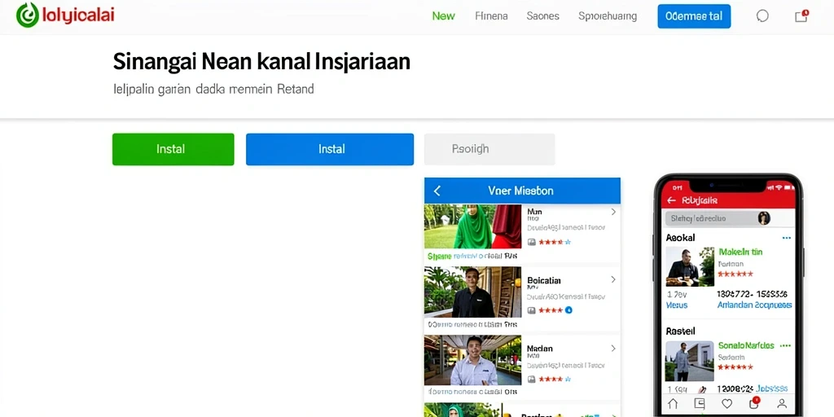The image size is (834, 417).
Task: Expand the Maclan listing chevron
Action: [x=613, y=349]
